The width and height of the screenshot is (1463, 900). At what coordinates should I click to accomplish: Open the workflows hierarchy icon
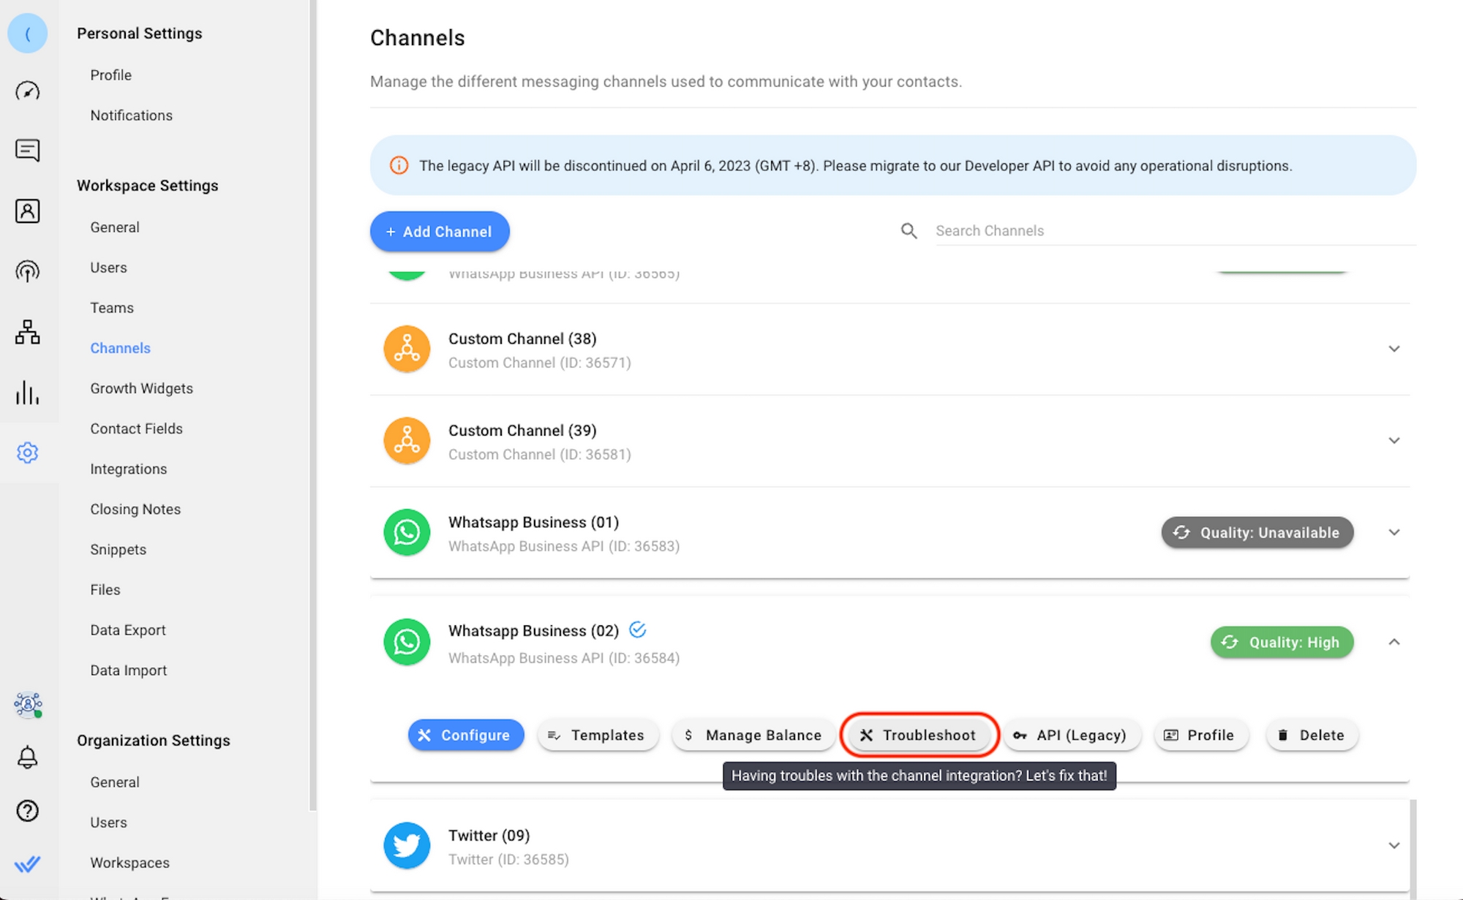[x=27, y=332]
